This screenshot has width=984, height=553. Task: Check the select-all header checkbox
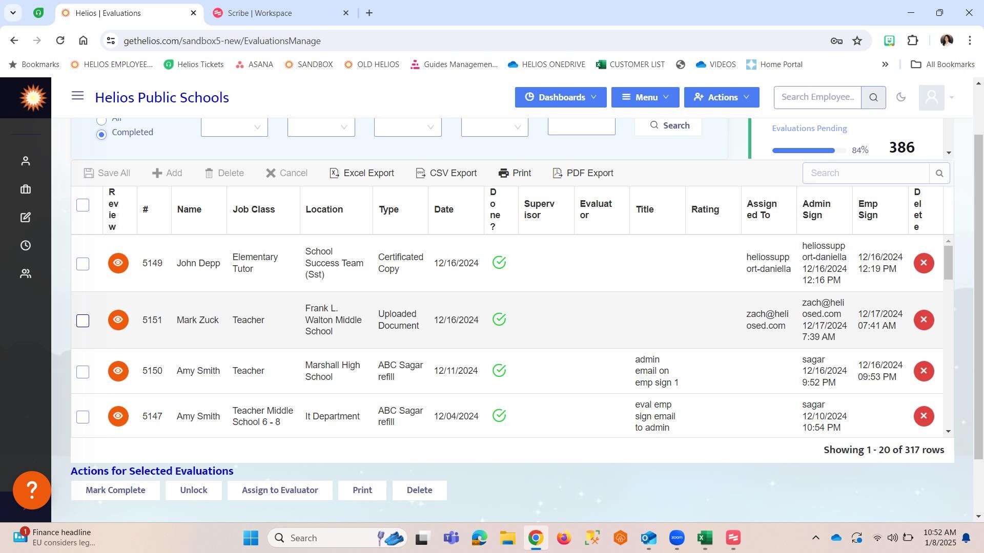point(83,205)
